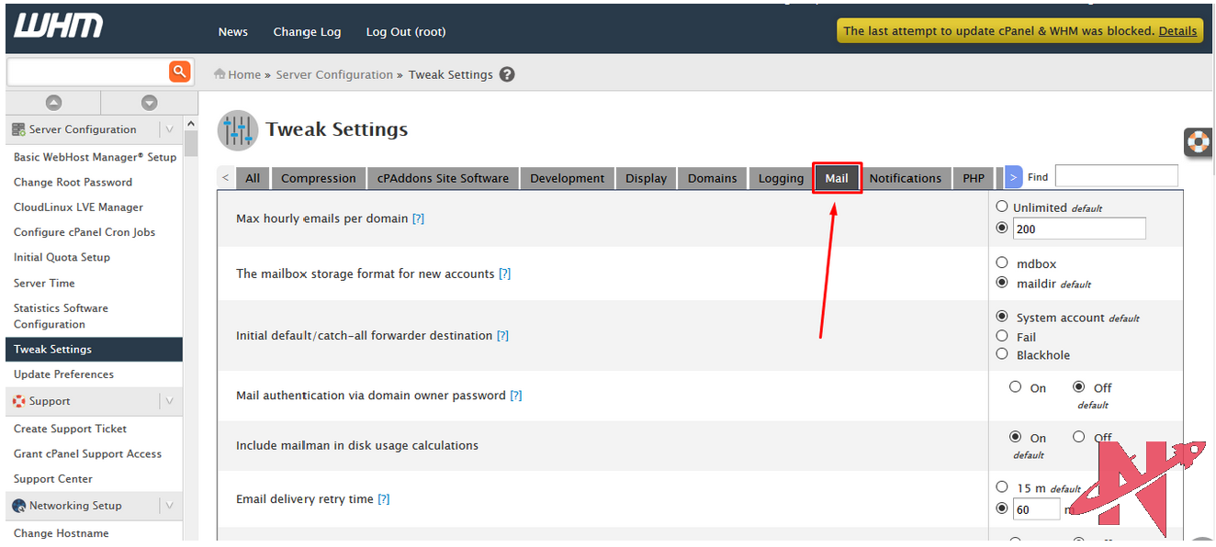Click the sidebar collapse-all up arrow icon
1216x547 pixels.
point(53,103)
